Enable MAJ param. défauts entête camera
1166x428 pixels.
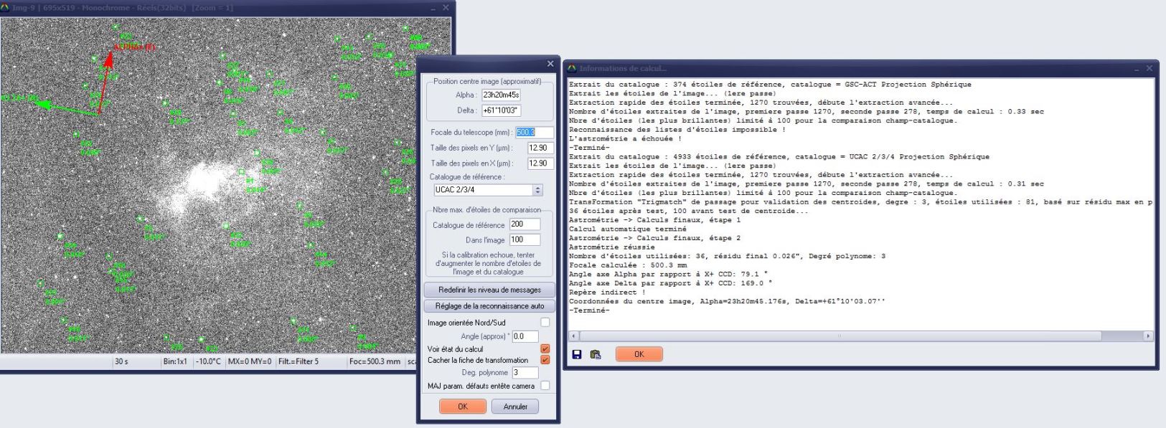pyautogui.click(x=545, y=386)
